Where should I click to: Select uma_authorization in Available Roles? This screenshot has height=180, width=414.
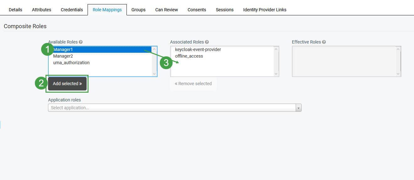pos(71,63)
